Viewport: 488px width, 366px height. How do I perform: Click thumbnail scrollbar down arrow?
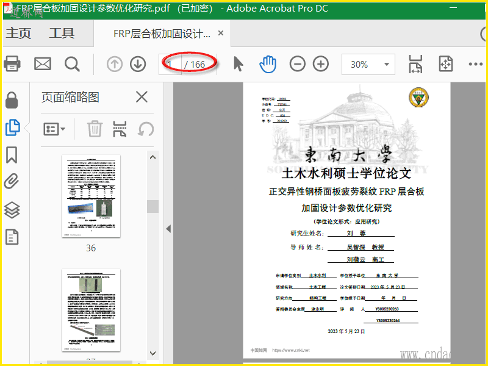point(153,354)
